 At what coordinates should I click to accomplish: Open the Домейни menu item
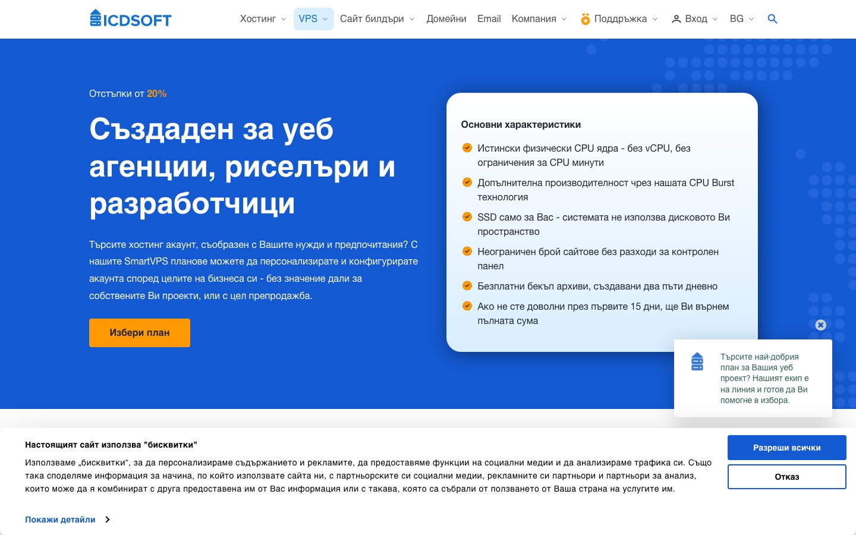(x=446, y=19)
